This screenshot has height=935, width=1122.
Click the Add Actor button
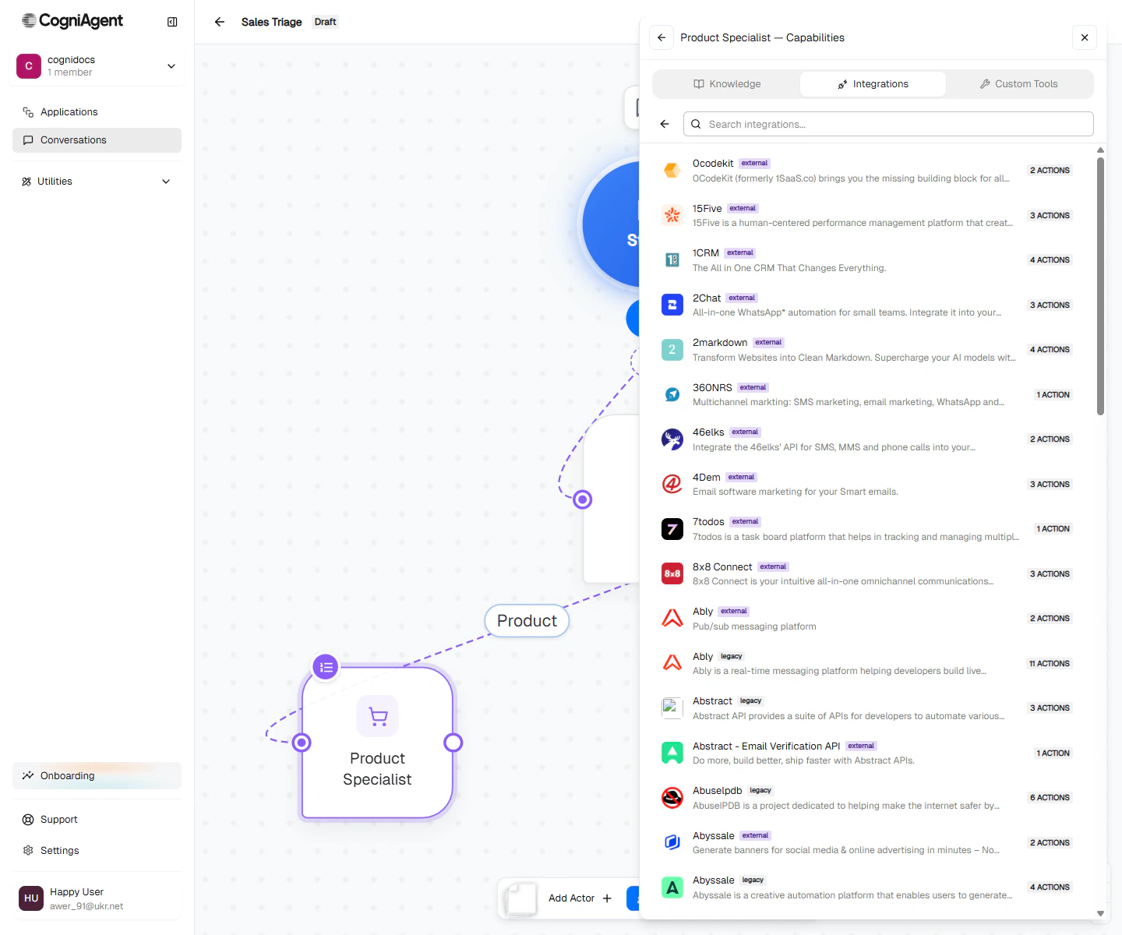(580, 898)
